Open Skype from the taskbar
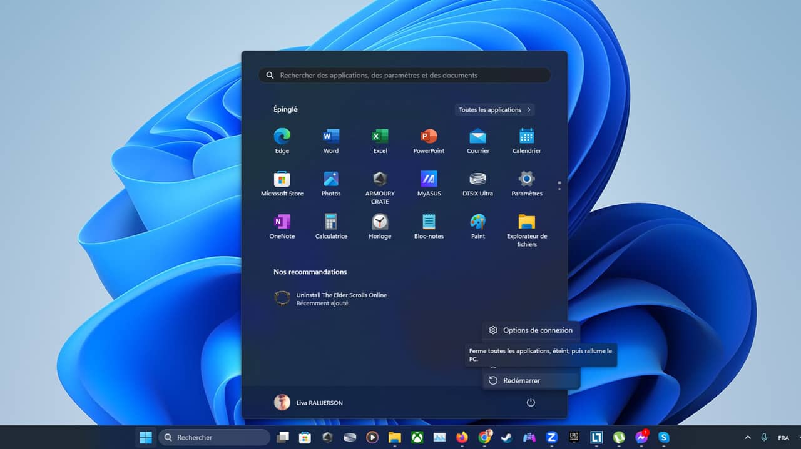The image size is (801, 449). tap(664, 437)
